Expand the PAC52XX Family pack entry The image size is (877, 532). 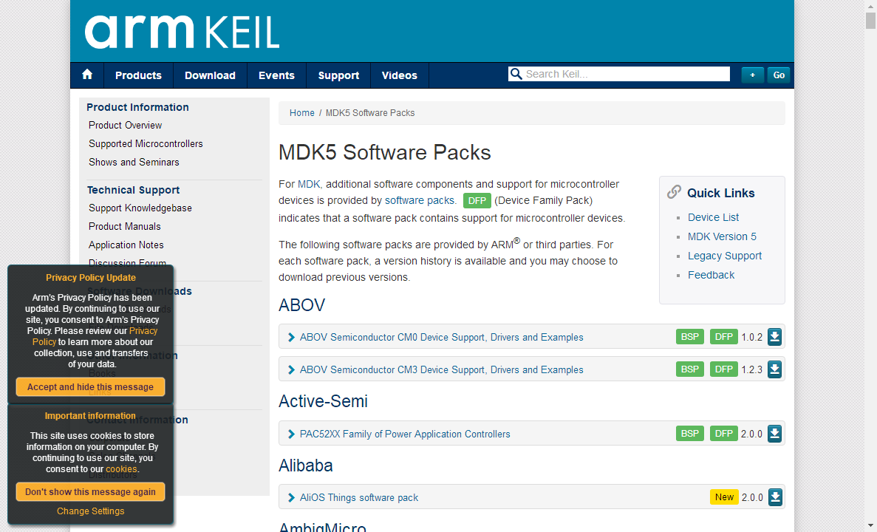pos(291,434)
